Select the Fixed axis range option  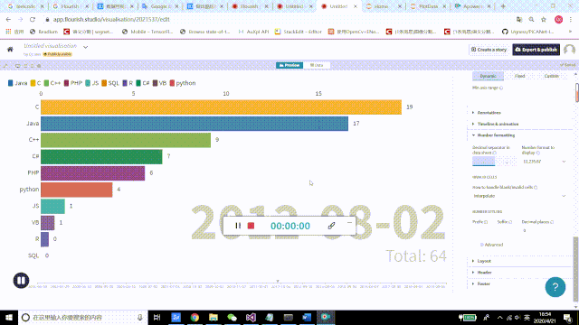click(519, 76)
